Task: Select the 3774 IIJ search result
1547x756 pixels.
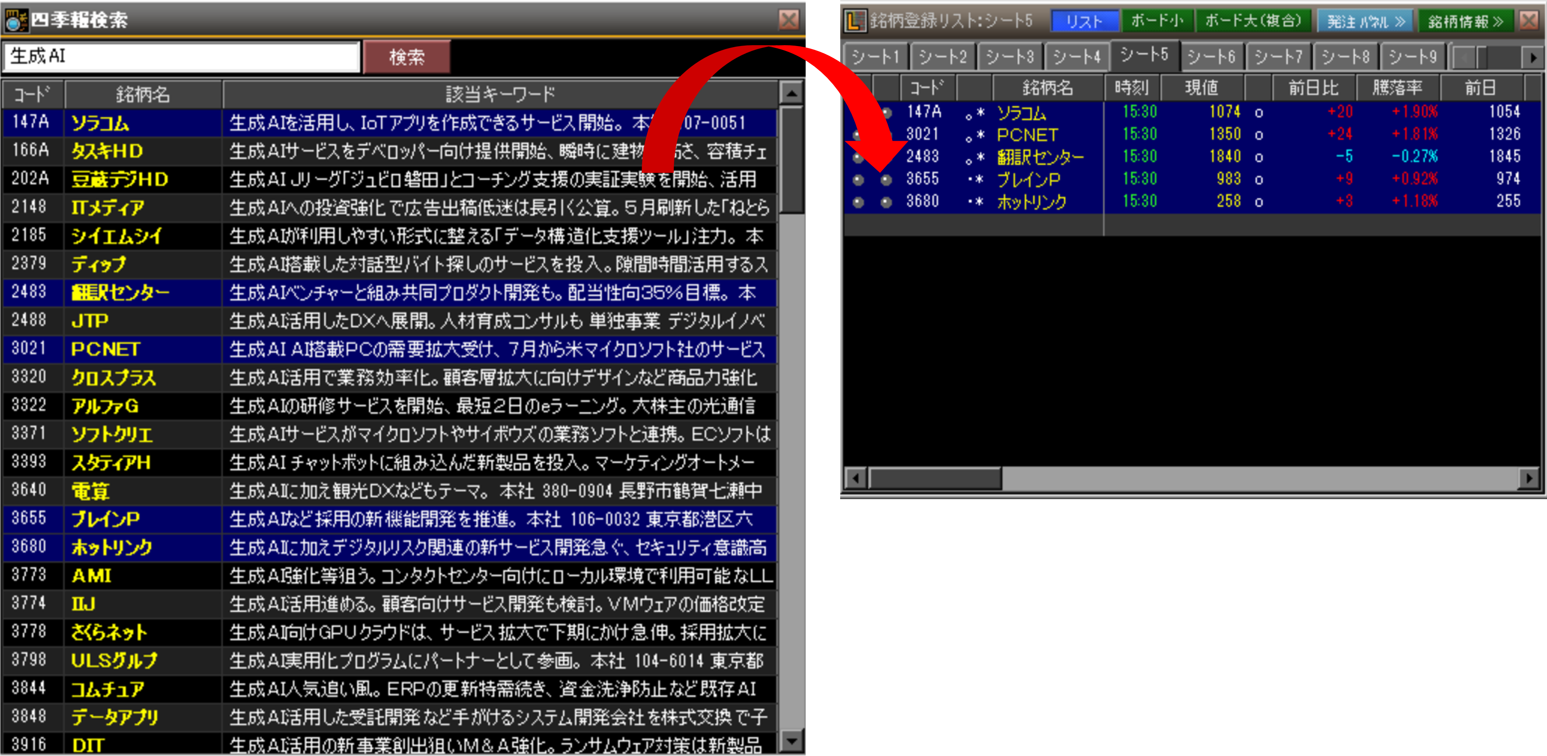Action: [389, 604]
